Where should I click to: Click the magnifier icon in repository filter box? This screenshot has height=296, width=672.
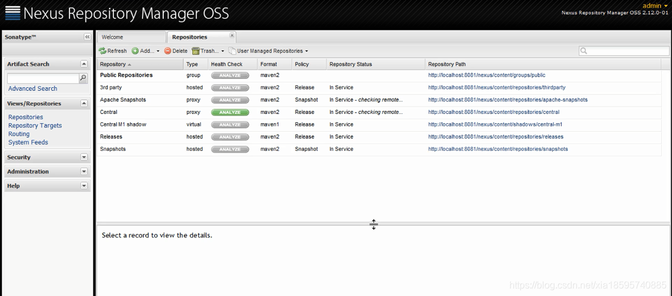tap(584, 51)
